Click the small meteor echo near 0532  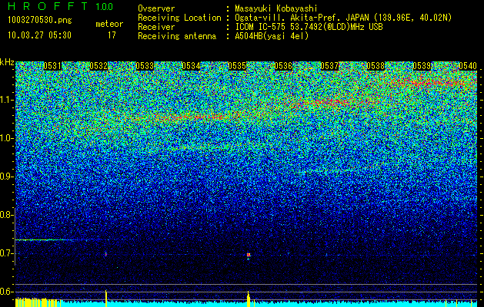[106, 254]
